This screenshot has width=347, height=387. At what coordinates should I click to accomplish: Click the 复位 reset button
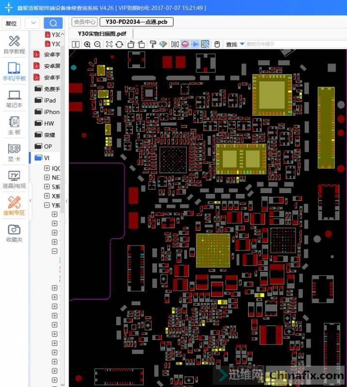(11, 23)
